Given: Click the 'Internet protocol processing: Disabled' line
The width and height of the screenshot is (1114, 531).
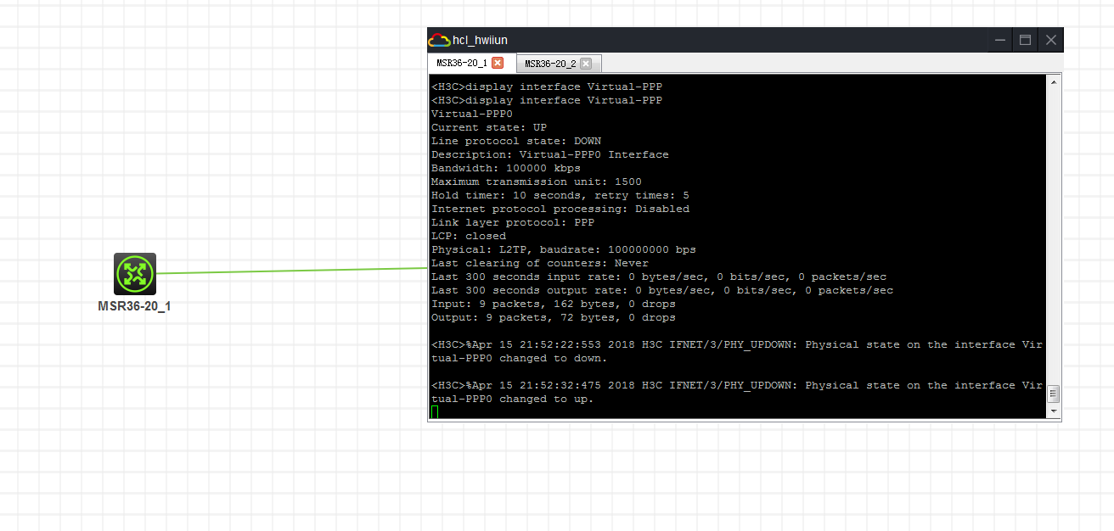Looking at the screenshot, I should coord(560,209).
